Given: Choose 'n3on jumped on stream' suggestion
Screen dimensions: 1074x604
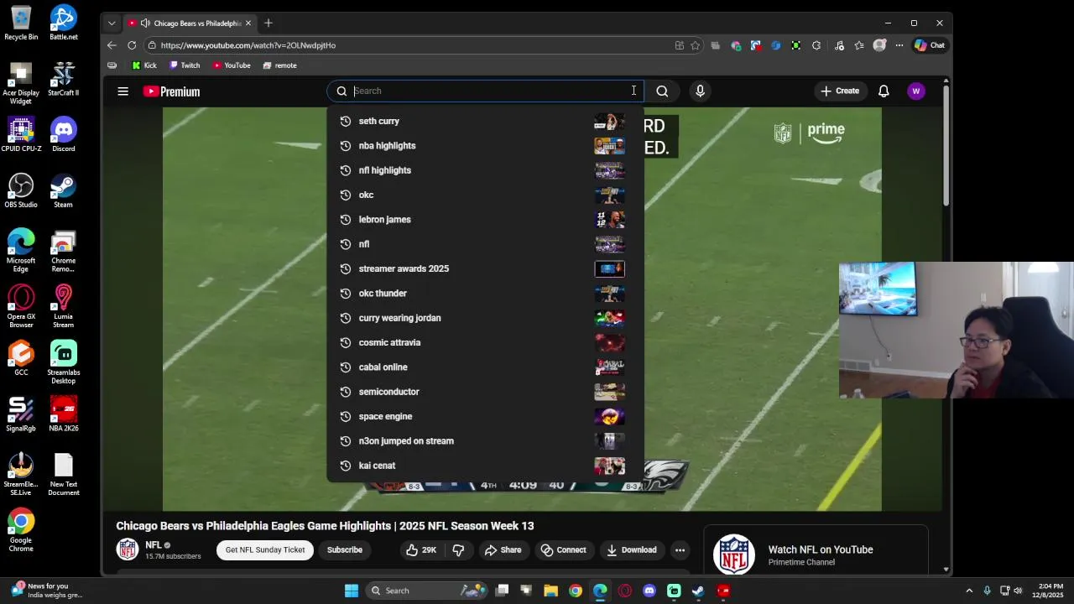Looking at the screenshot, I should coord(485,441).
